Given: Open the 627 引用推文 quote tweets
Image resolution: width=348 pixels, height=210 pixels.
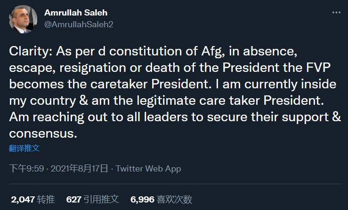Looking at the screenshot, I should pyautogui.click(x=92, y=199).
